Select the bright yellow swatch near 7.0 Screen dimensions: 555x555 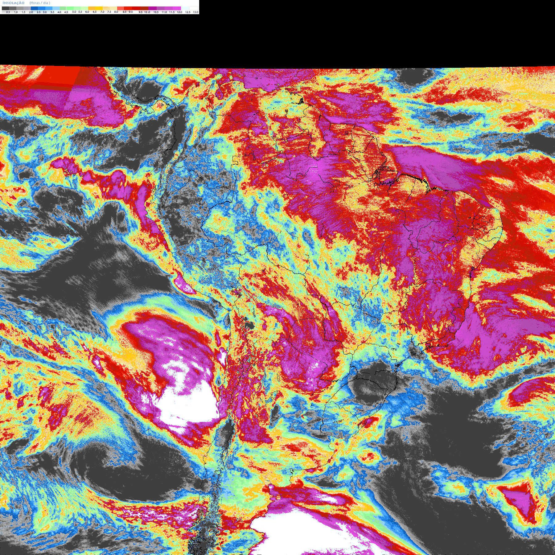tap(99, 8)
